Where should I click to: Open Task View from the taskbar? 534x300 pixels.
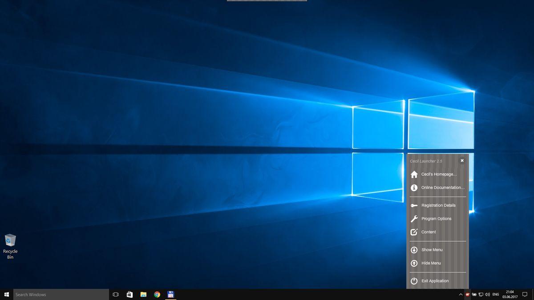[116, 294]
